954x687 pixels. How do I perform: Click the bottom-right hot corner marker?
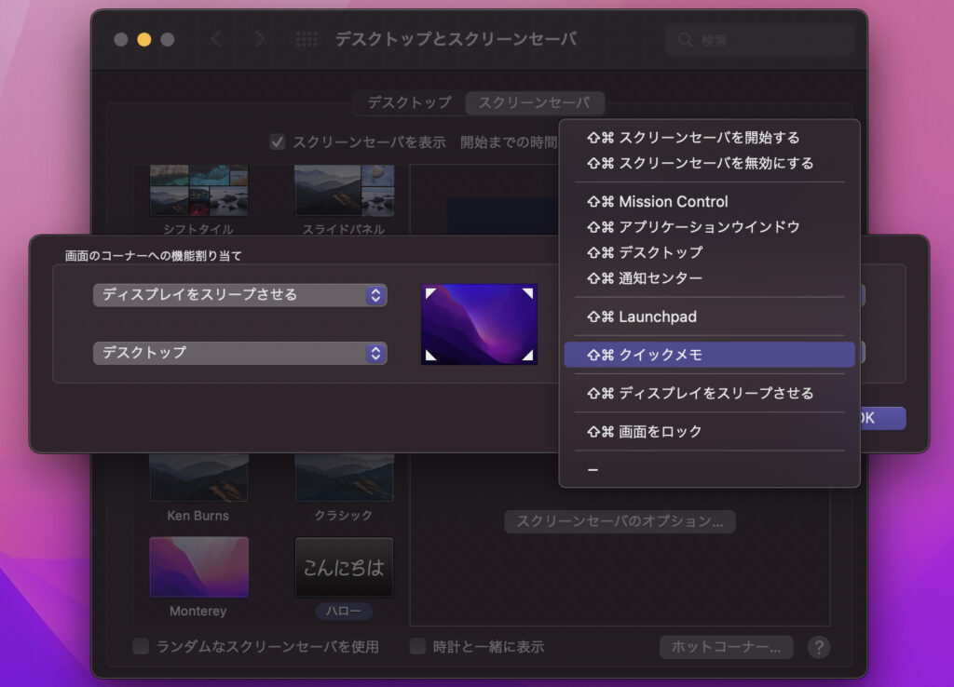[527, 355]
